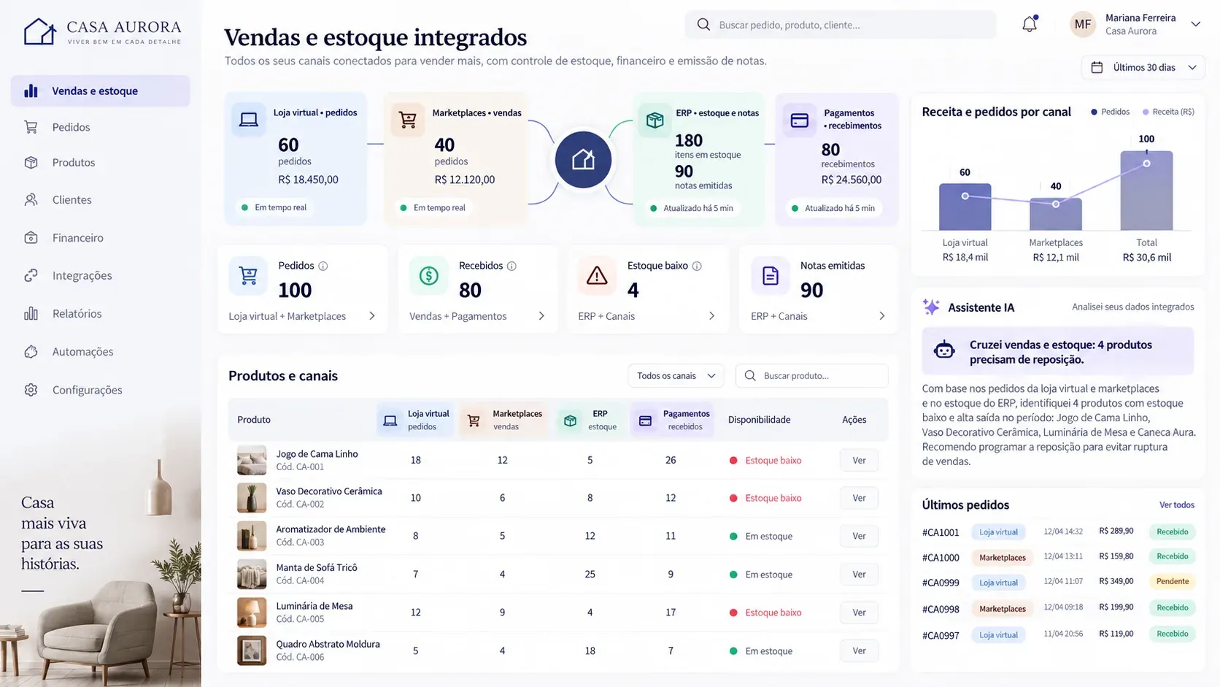Expand the Mariana Ferreira account menu
The width and height of the screenshot is (1220, 687).
pyautogui.click(x=1196, y=24)
